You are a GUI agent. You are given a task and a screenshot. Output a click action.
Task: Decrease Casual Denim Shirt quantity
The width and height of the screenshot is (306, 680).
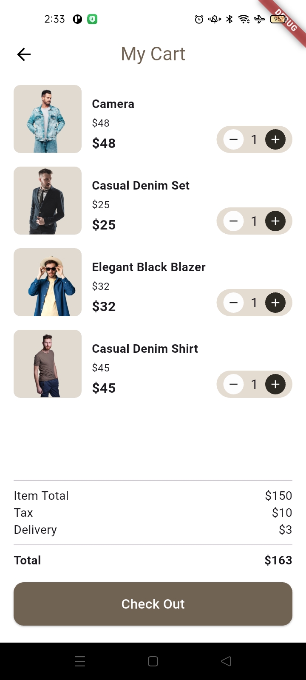pos(233,384)
